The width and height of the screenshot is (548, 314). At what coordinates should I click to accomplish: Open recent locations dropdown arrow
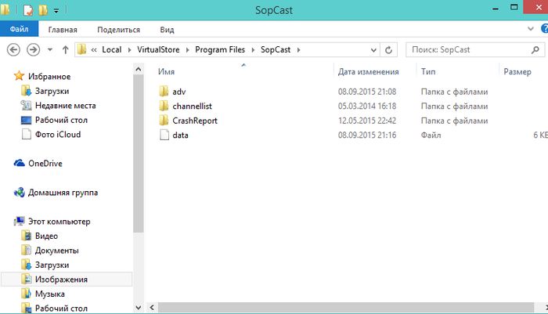pos(49,49)
